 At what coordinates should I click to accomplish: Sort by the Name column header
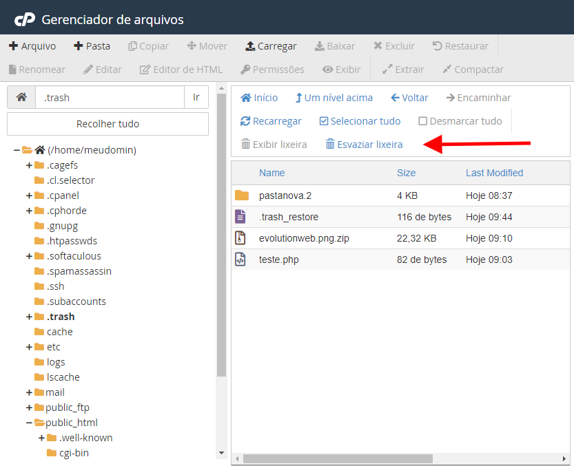(x=271, y=173)
